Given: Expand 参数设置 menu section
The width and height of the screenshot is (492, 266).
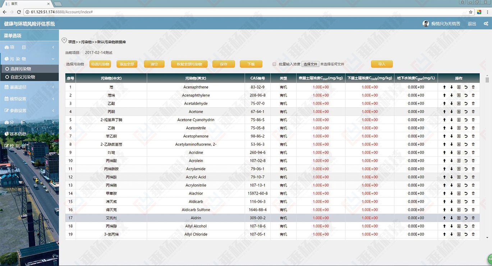Looking at the screenshot, I should 29,111.
